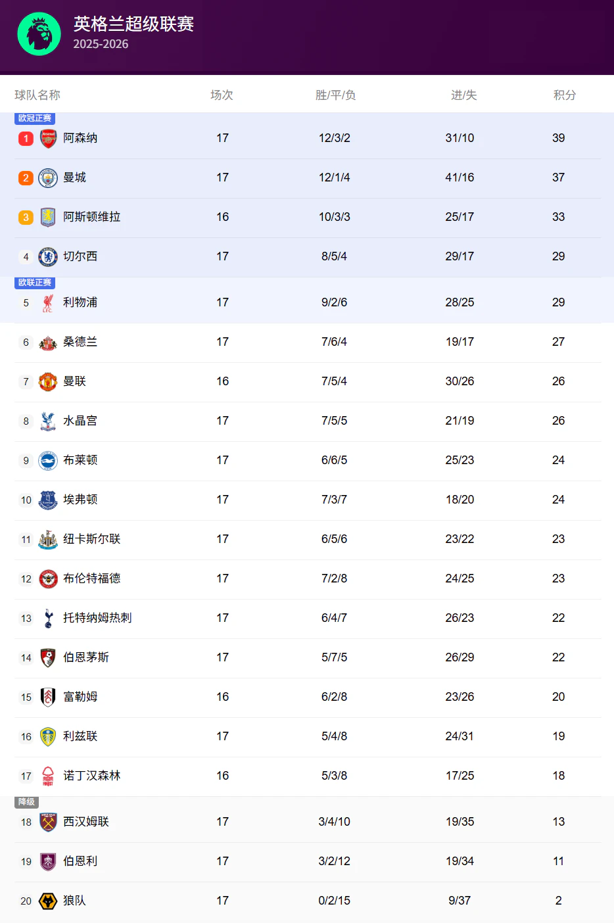The width and height of the screenshot is (614, 923).
Task: Open the Liverpool club badge
Action: [48, 303]
